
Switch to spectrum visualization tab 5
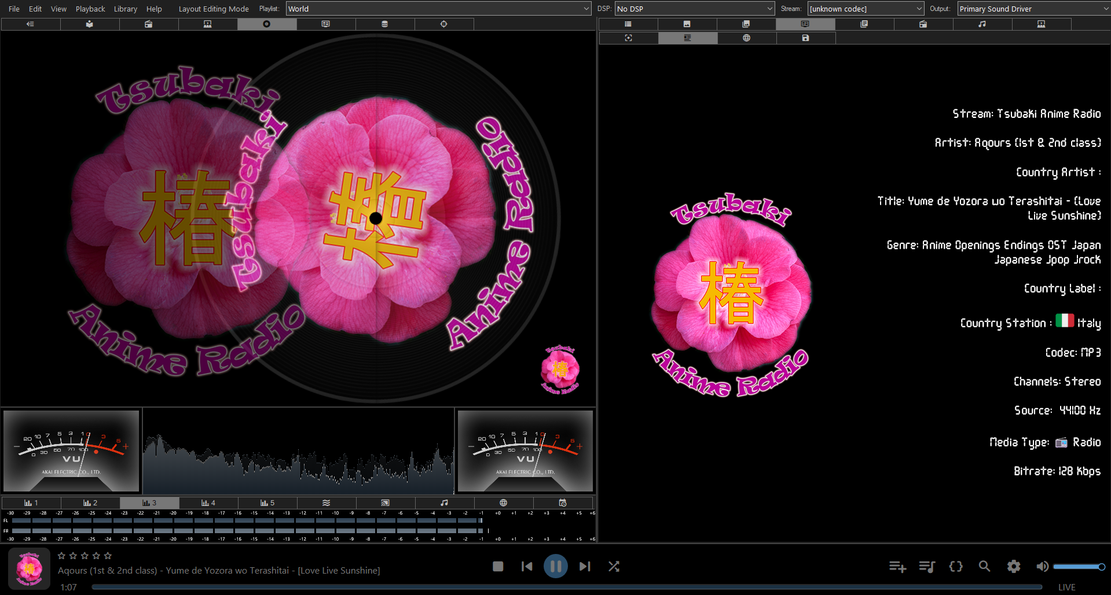(267, 503)
